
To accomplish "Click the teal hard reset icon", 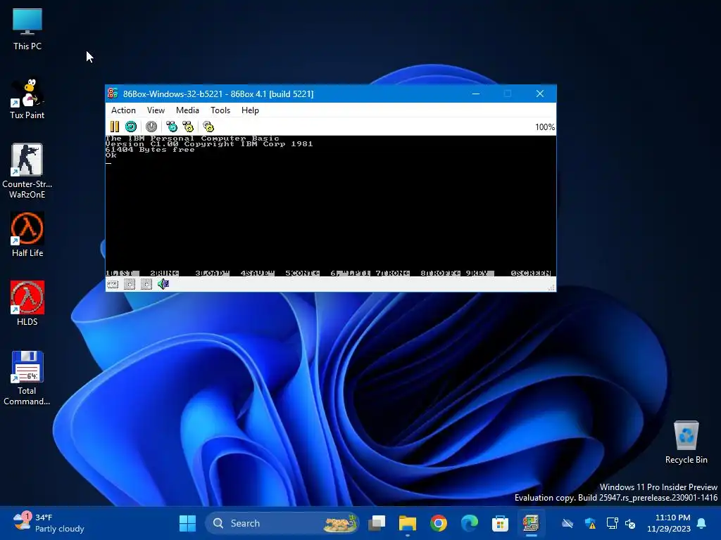I will (x=131, y=127).
